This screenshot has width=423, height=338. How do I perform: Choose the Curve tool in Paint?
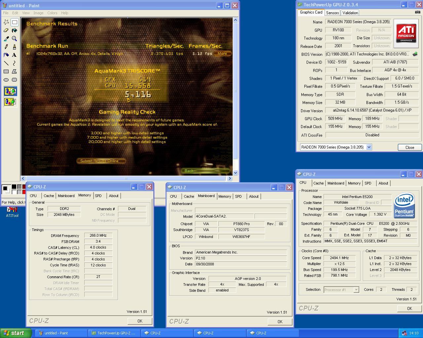15,63
